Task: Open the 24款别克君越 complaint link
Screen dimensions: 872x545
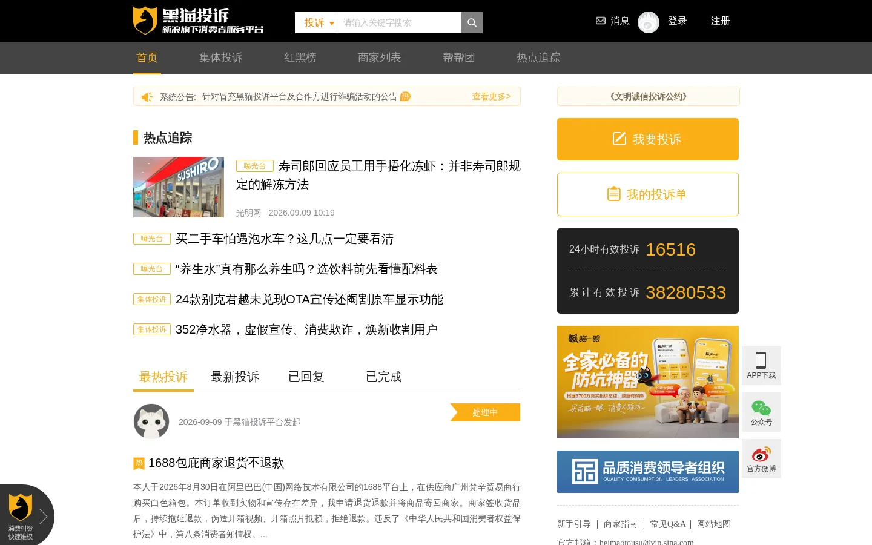Action: 309,299
